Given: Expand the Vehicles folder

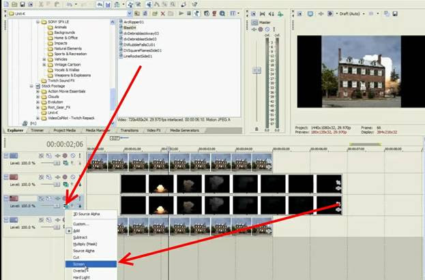Looking at the screenshot, I should point(44,59).
